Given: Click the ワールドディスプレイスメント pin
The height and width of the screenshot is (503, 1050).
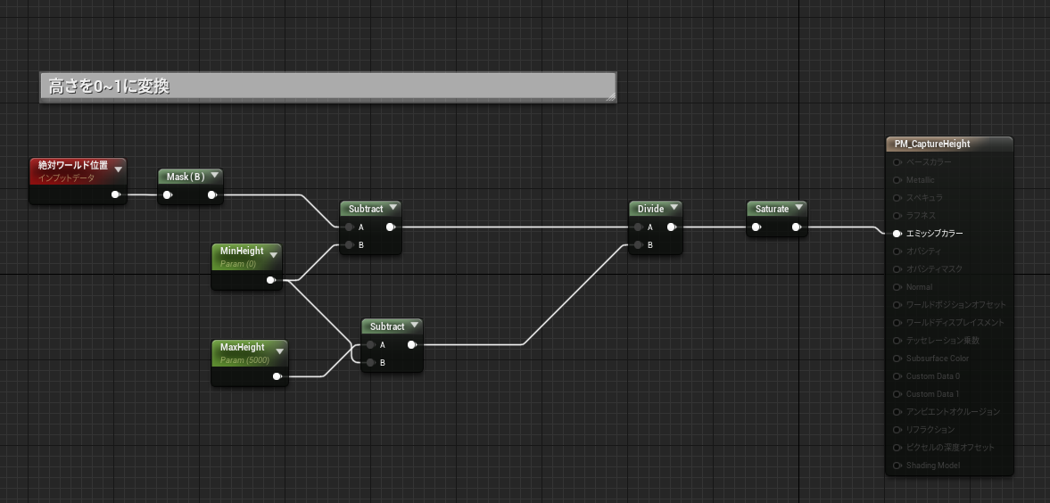Looking at the screenshot, I should [x=897, y=323].
